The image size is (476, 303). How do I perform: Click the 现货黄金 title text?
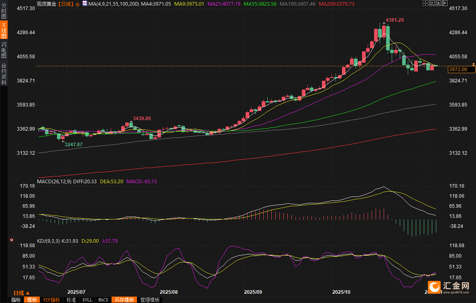47,4
